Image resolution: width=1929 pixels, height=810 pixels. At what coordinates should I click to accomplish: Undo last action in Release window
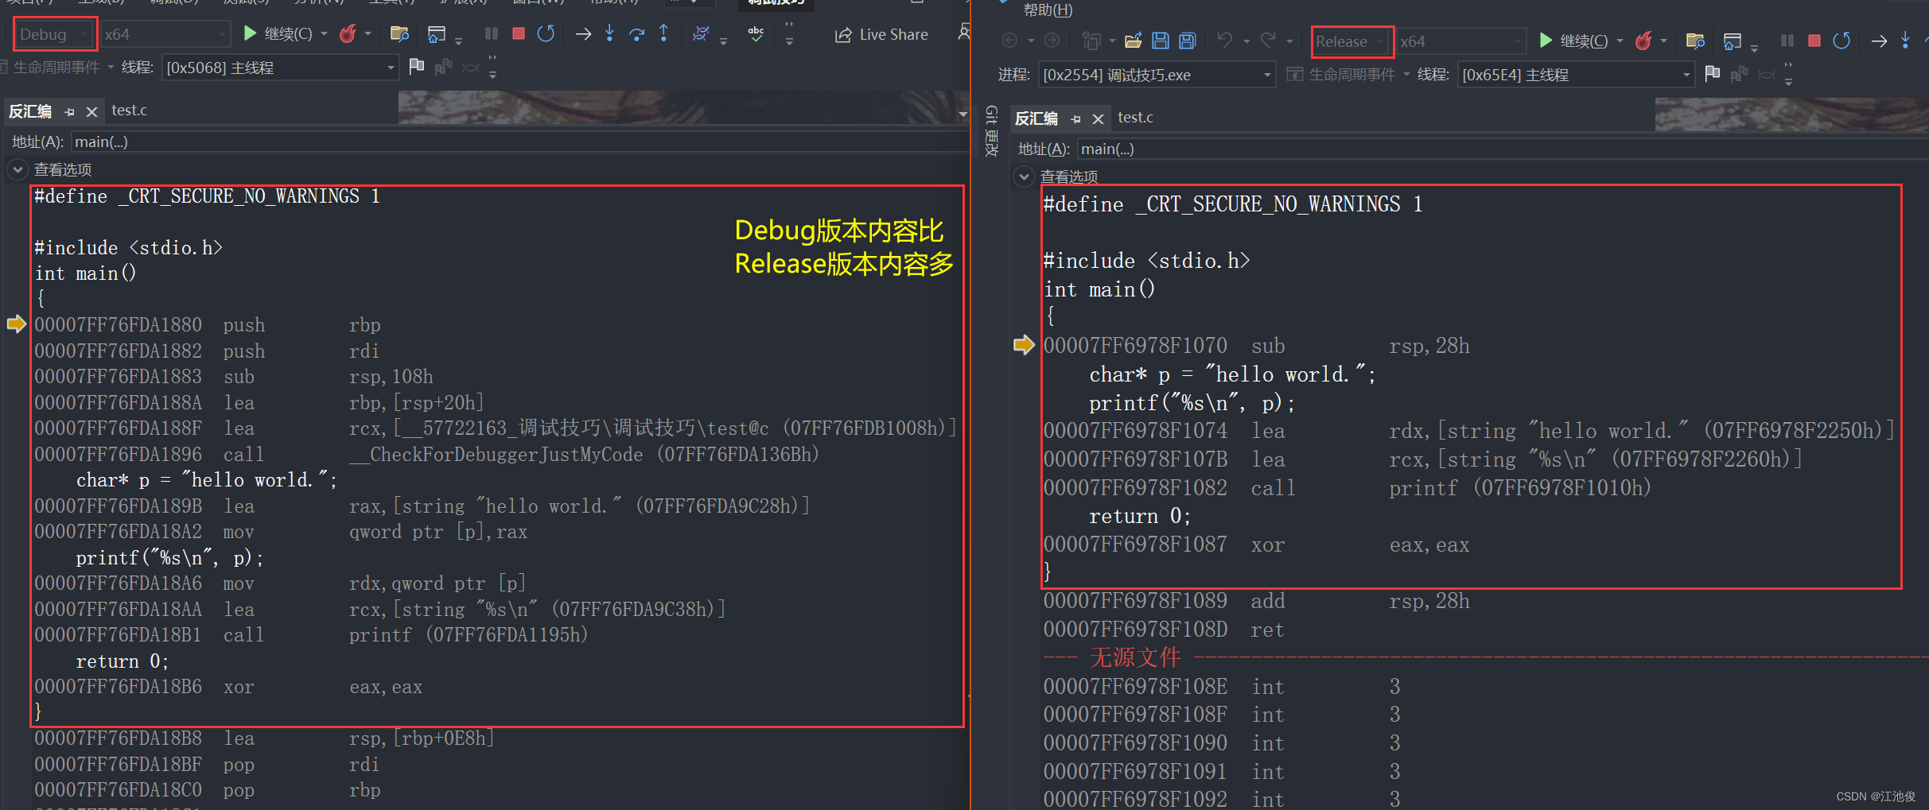pos(1225,41)
